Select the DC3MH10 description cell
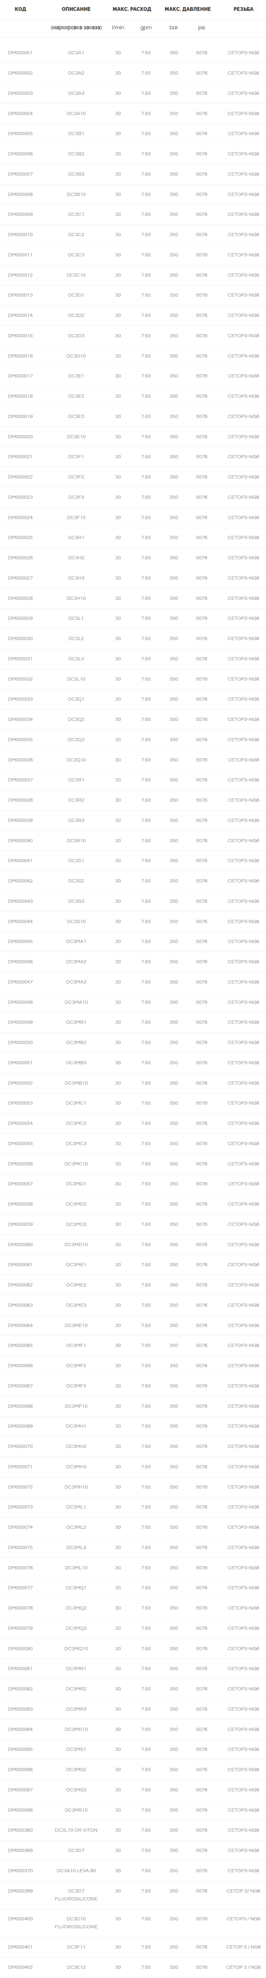The width and height of the screenshot is (266, 1978). [76, 1487]
